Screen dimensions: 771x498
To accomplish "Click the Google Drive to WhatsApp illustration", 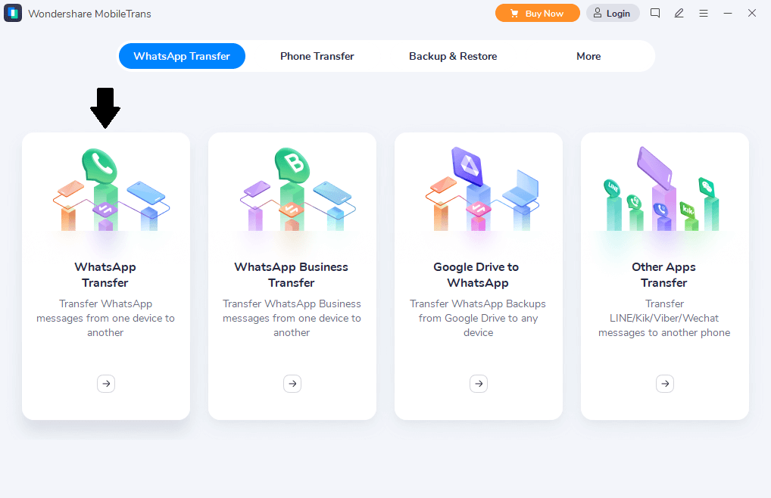I will click(x=482, y=188).
